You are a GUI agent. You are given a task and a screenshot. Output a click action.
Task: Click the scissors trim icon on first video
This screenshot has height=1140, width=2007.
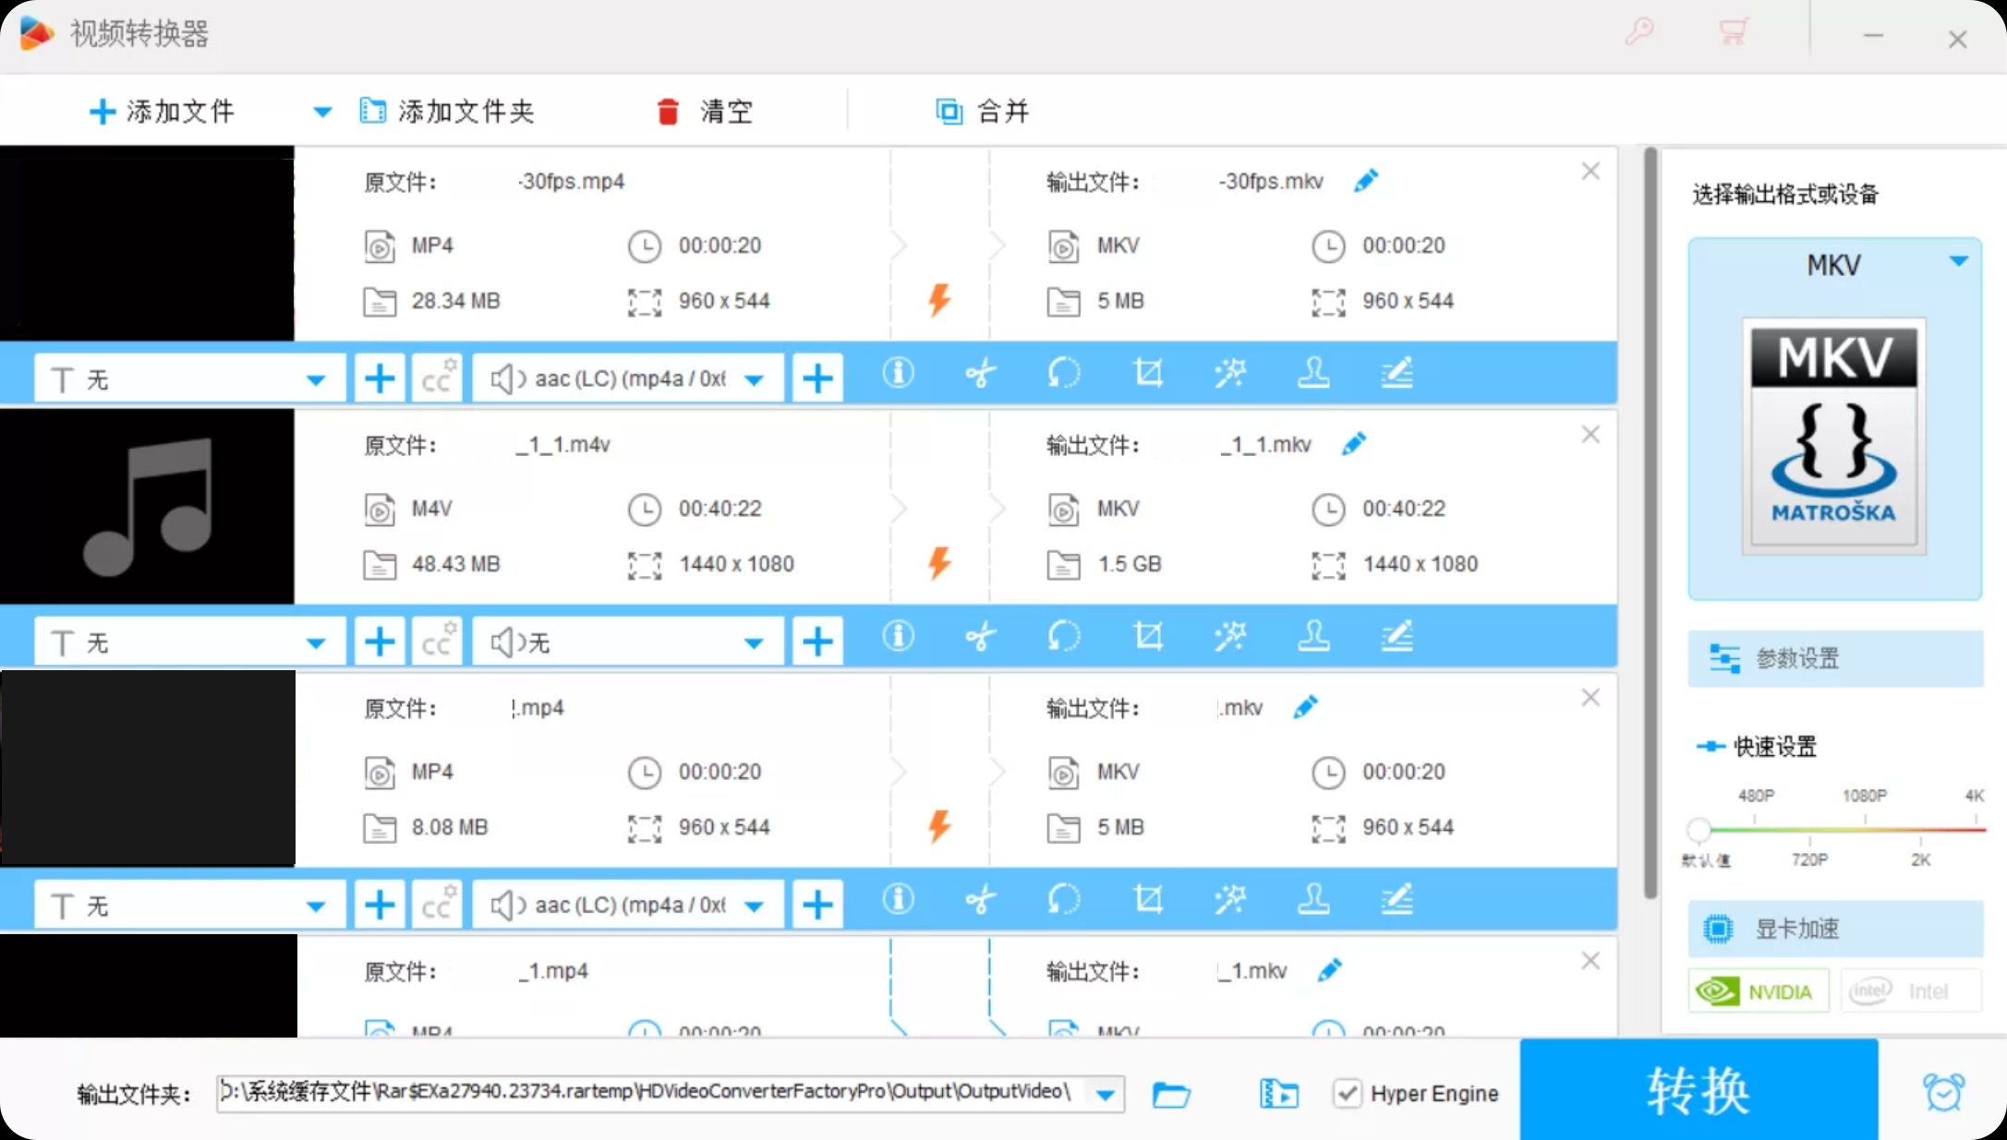(x=981, y=374)
